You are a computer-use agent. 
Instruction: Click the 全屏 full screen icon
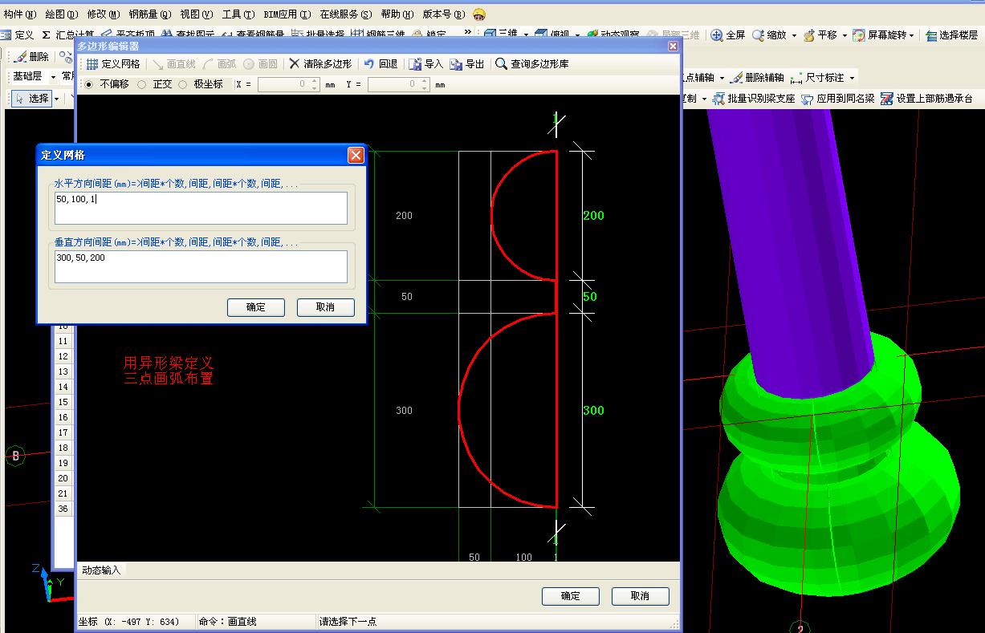pos(717,35)
